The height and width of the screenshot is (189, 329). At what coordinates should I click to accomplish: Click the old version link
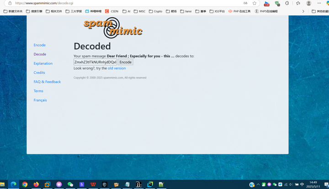[x=117, y=68]
